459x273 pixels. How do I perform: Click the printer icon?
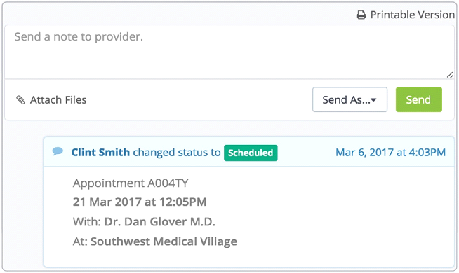point(361,15)
